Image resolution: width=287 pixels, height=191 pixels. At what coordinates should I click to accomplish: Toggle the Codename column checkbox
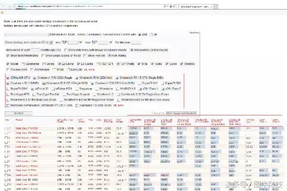tap(23, 64)
